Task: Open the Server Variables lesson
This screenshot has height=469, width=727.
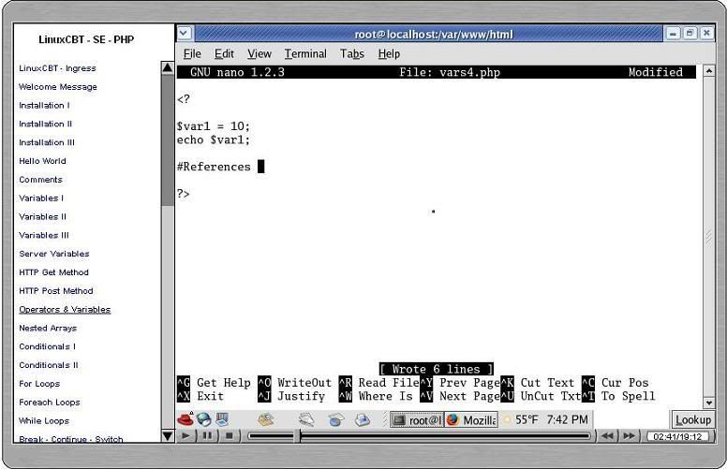Action: click(53, 254)
